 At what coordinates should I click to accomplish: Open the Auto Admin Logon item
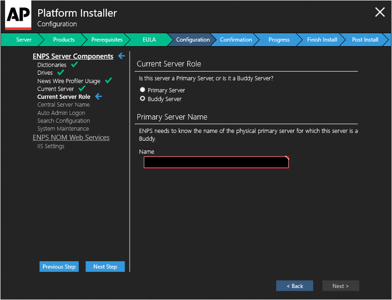[61, 113]
